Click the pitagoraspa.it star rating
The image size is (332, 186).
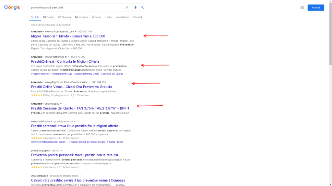[37, 95]
